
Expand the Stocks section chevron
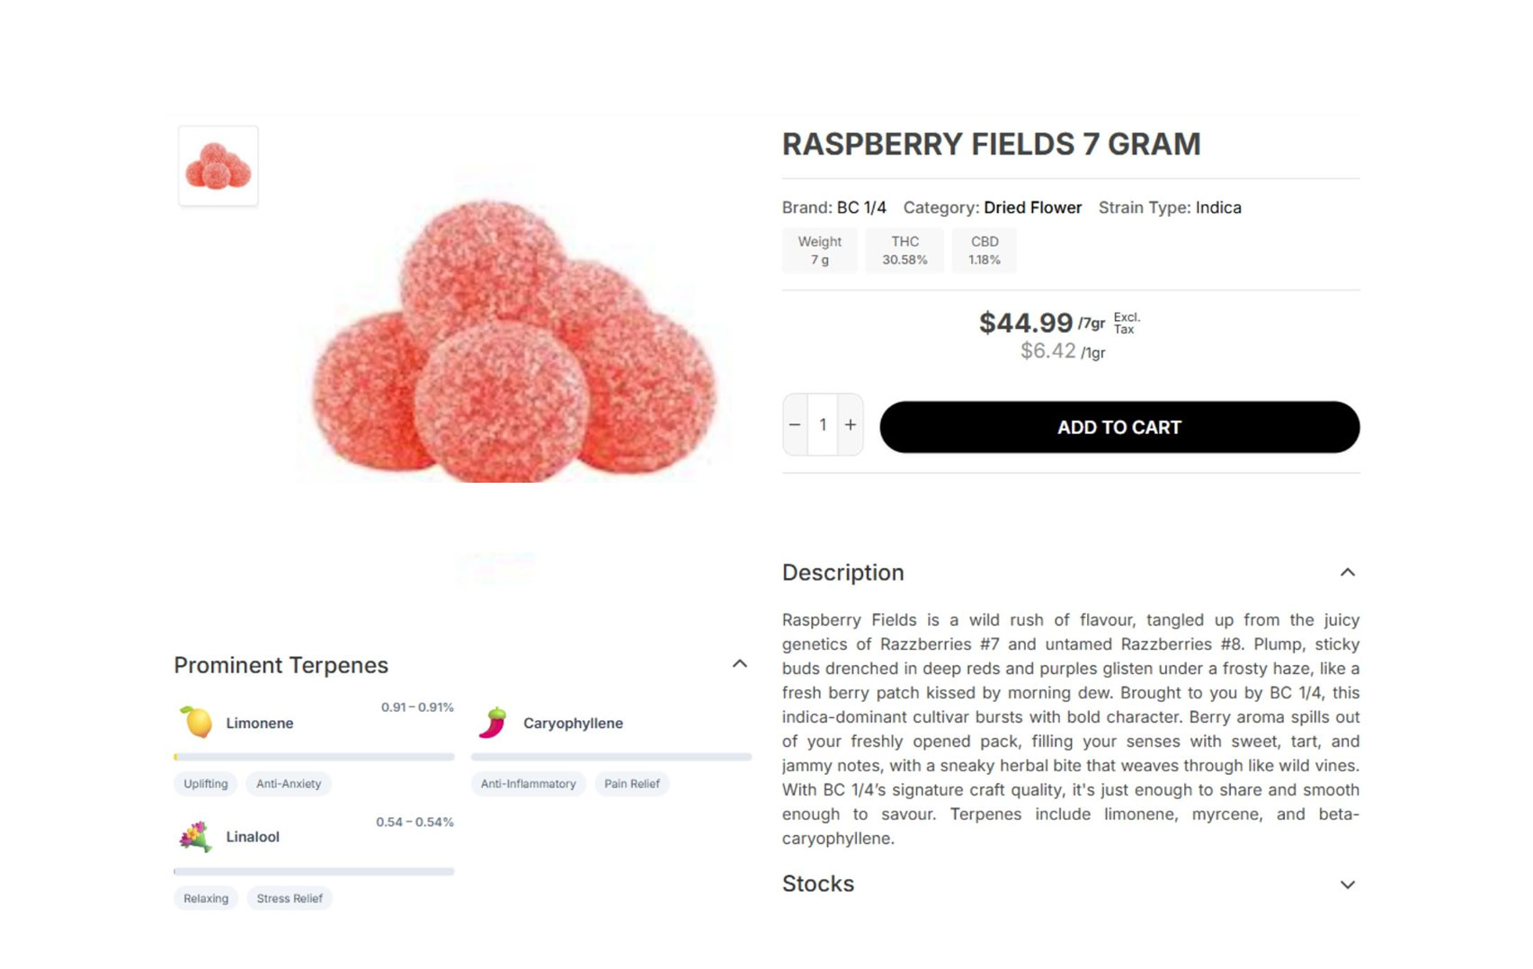click(x=1347, y=885)
